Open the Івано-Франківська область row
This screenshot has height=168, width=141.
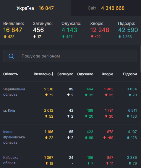(70, 137)
